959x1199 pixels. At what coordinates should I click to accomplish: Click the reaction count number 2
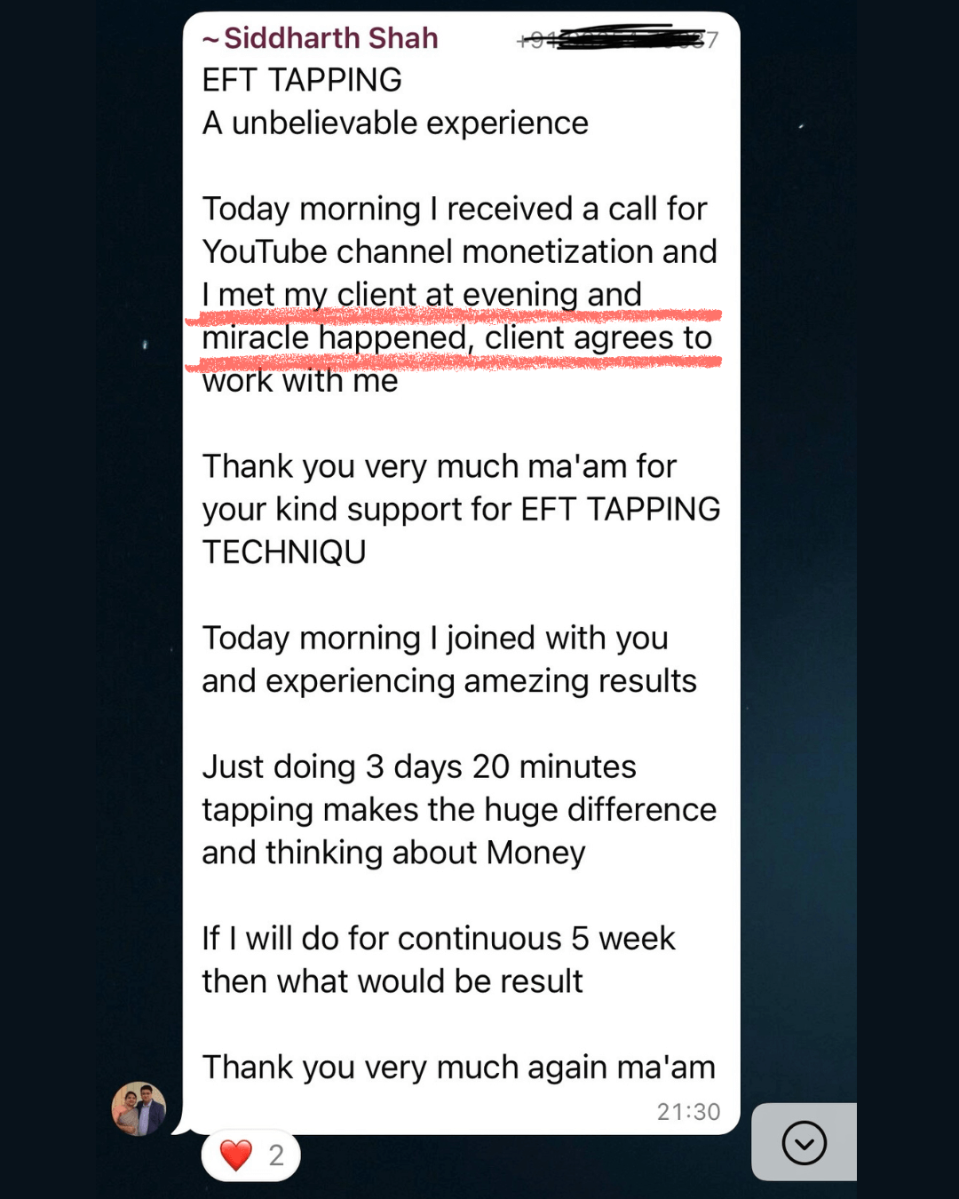pyautogui.click(x=276, y=1155)
